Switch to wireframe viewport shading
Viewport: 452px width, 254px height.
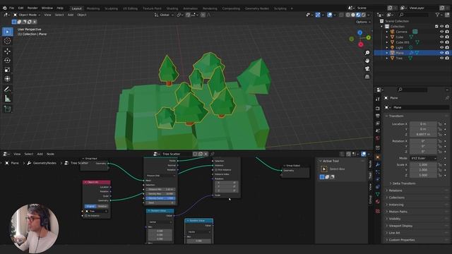(x=348, y=15)
